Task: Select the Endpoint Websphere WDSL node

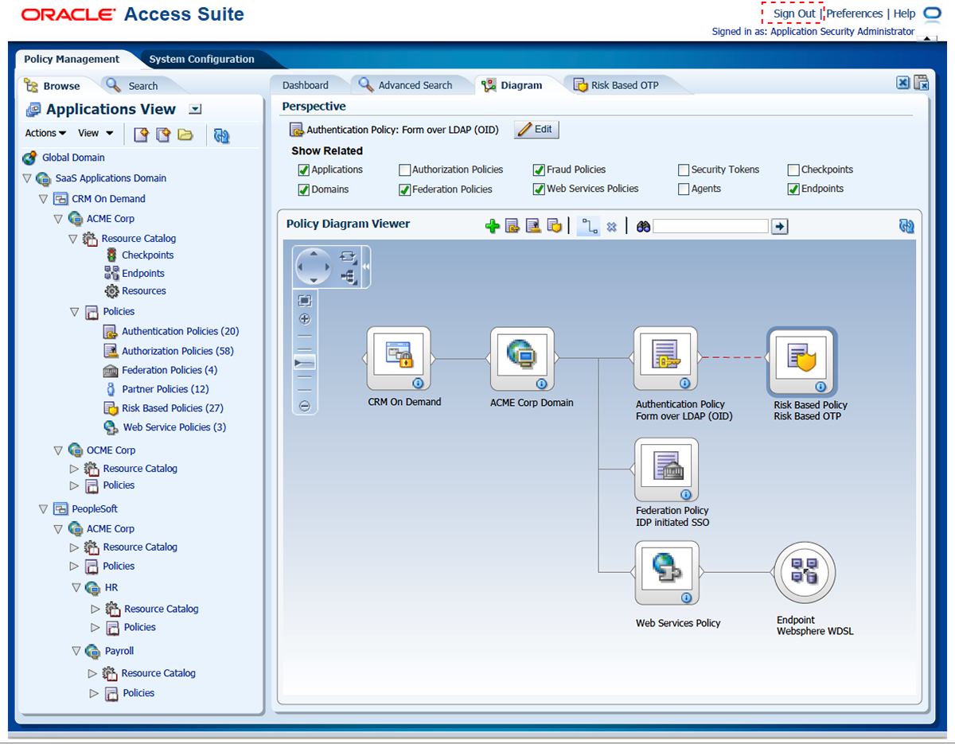Action: click(805, 573)
